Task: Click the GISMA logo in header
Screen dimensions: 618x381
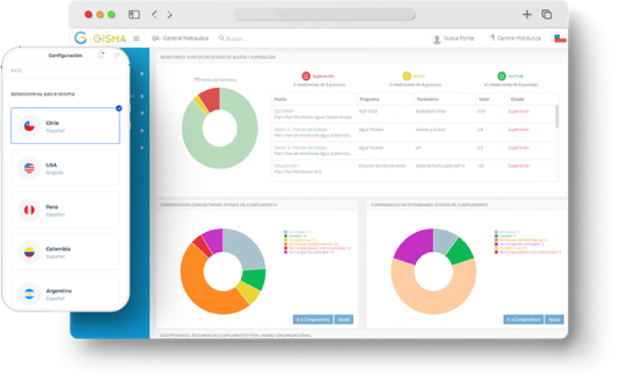Action: click(101, 38)
